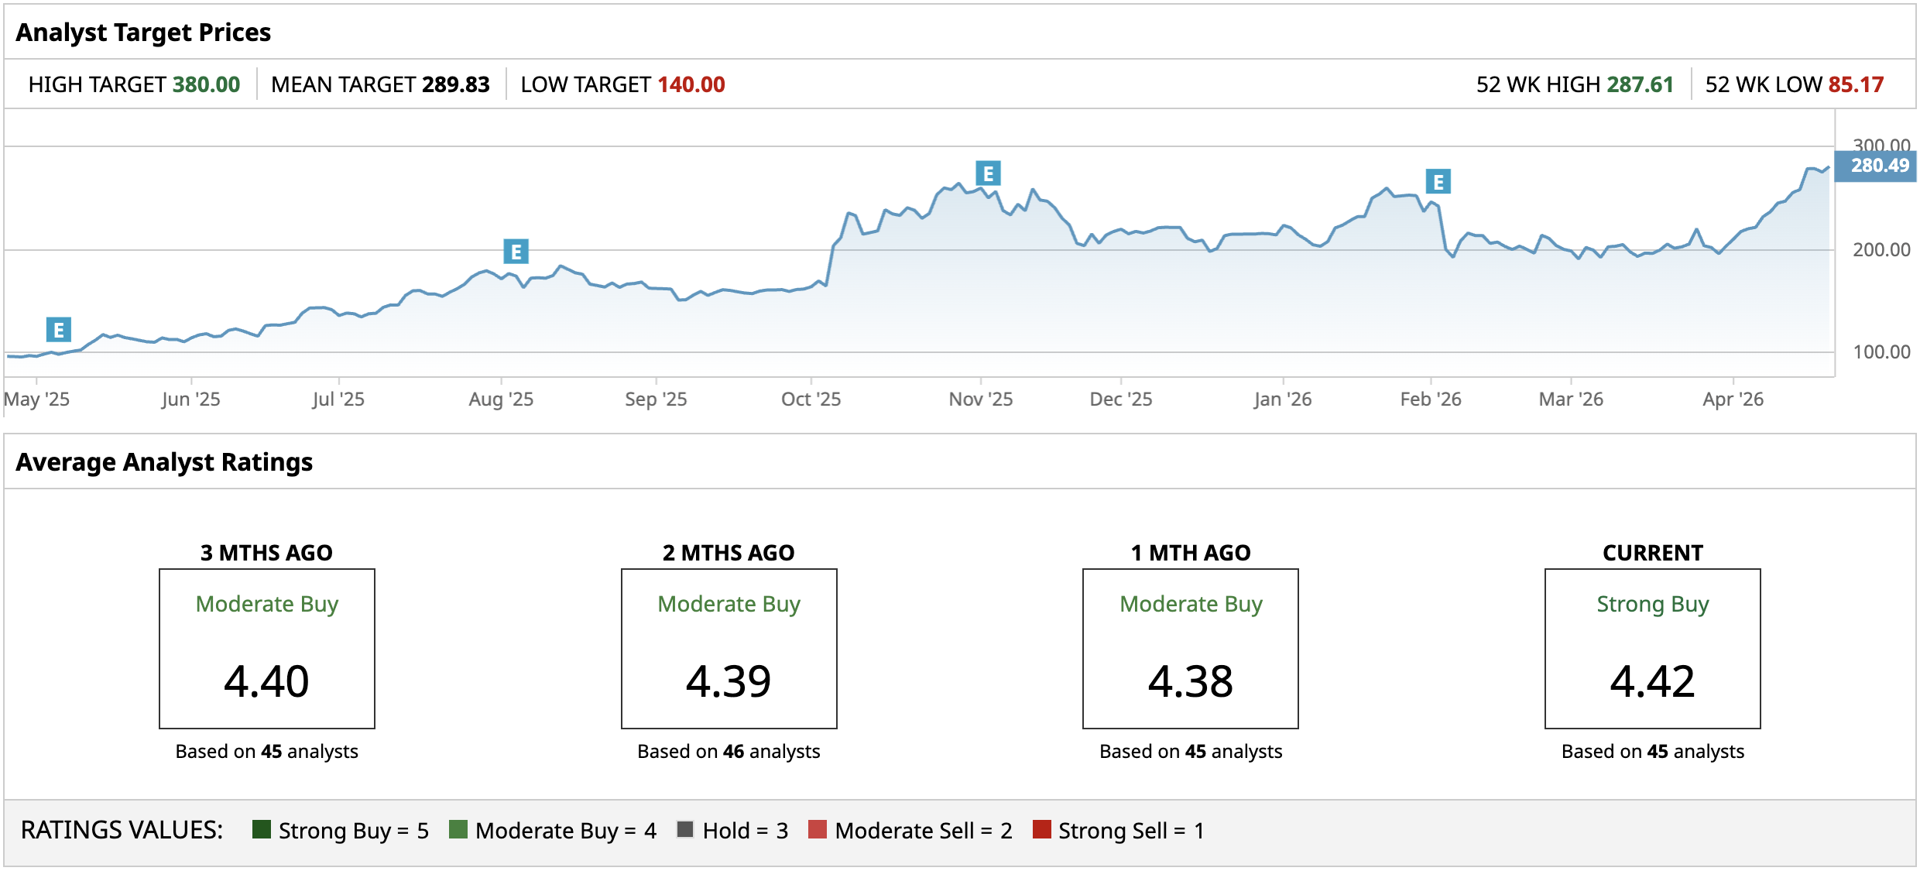The image size is (1920, 871).
Task: Click the 2 Mths Ago 4.39 rating box
Action: [x=729, y=649]
